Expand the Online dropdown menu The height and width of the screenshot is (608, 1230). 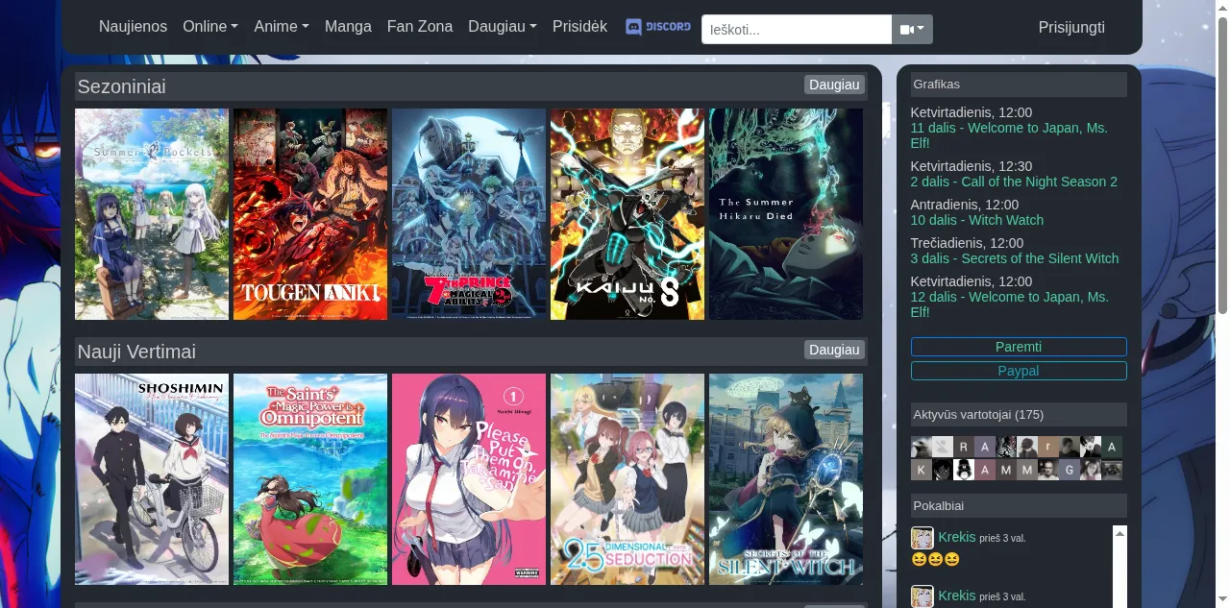(210, 27)
